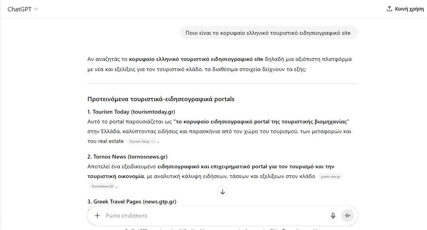Click the scroll-to-bottom arrow button

(x=222, y=192)
